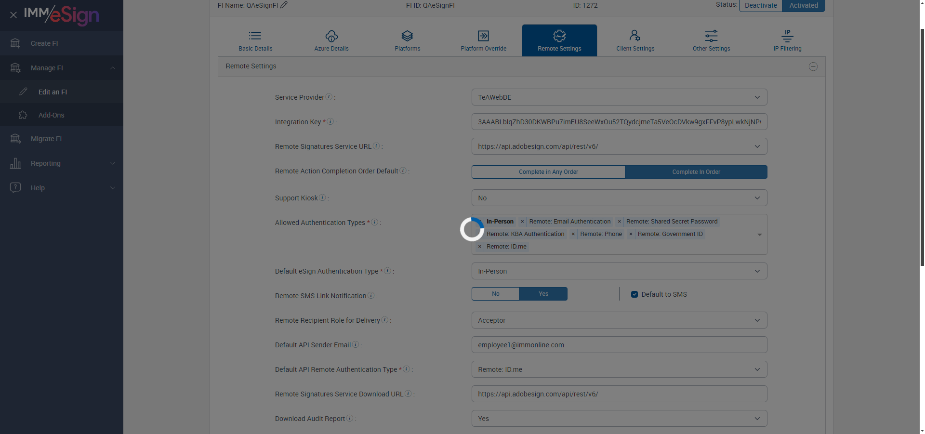Image resolution: width=925 pixels, height=434 pixels.
Task: Open the Remote Signatures Service URL dropdown
Action: coord(619,146)
